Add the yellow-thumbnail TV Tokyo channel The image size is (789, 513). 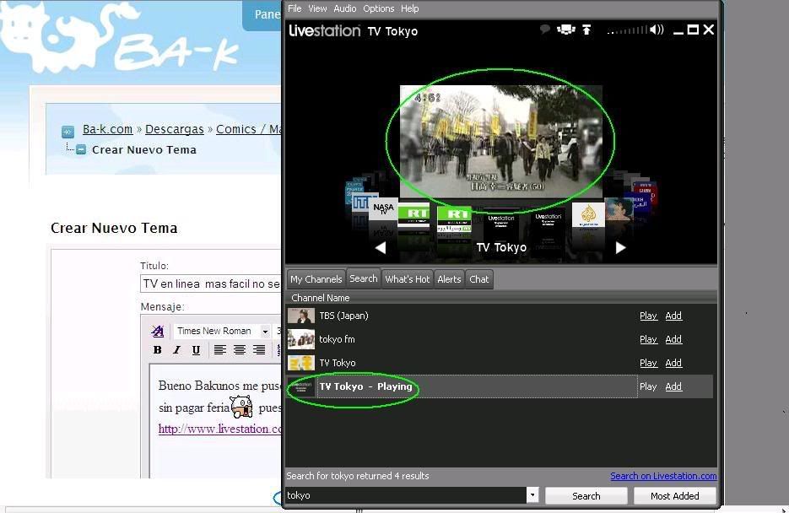[x=673, y=363]
